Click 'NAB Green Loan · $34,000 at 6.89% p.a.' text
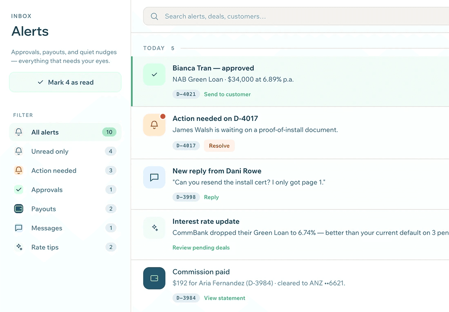 [x=233, y=79]
